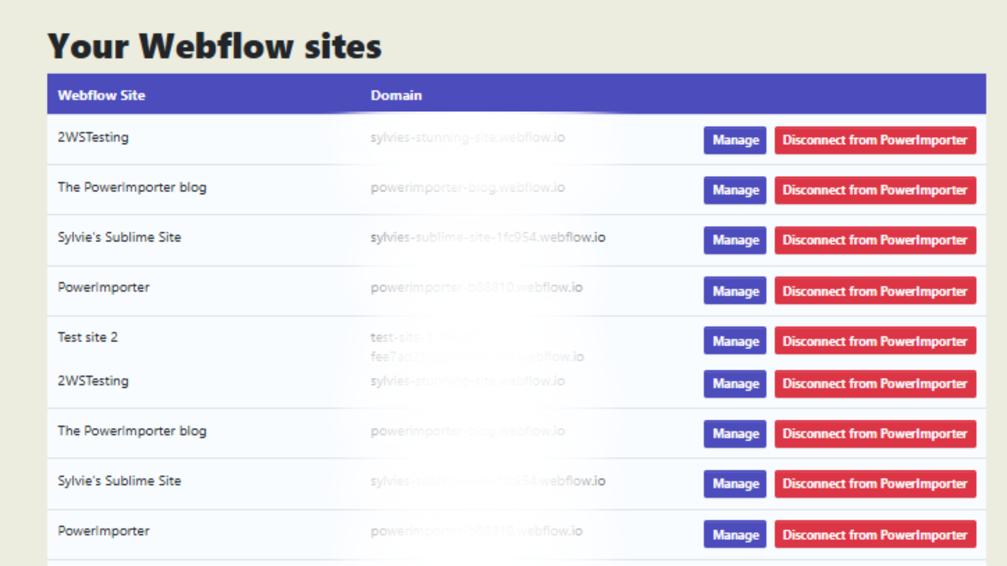Select the last 'PowerImporter' site name
This screenshot has width=1007, height=566.
click(104, 531)
